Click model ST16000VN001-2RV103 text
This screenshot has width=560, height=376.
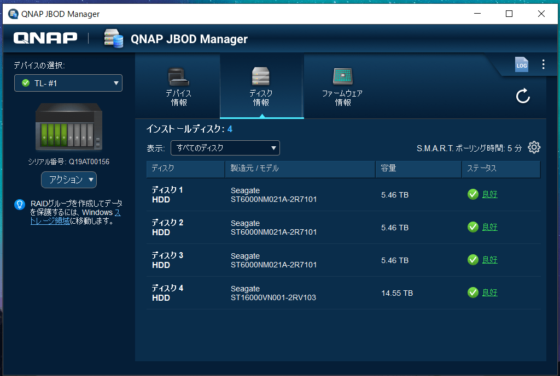273,297
